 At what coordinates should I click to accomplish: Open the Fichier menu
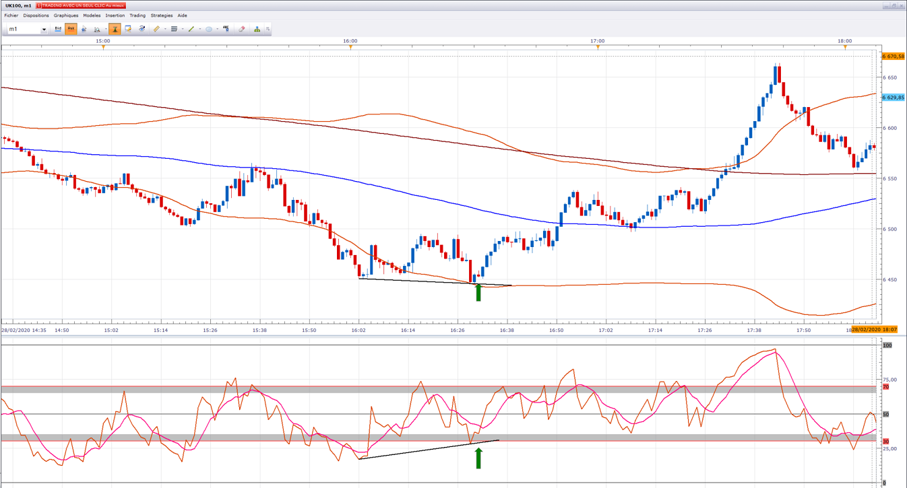click(x=11, y=15)
